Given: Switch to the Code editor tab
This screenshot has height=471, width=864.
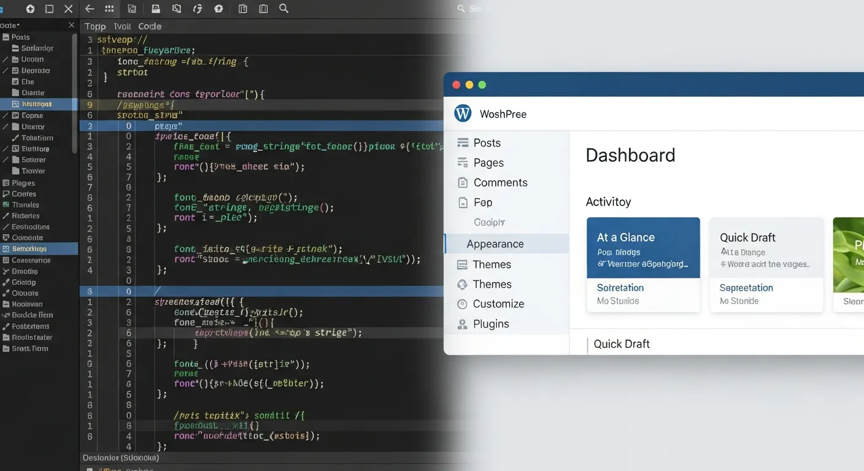Looking at the screenshot, I should click(150, 26).
